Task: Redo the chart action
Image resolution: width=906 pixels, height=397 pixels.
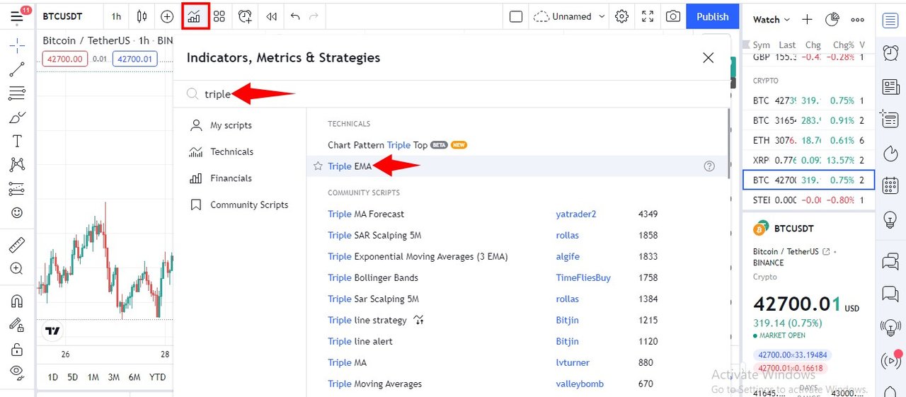Action: tap(314, 16)
